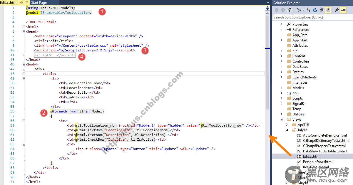
Task: Collapse all nodes in Solution Explorer
Action: click(322, 10)
